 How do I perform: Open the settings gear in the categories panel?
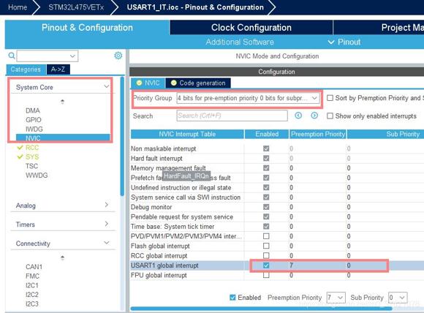pyautogui.click(x=118, y=56)
